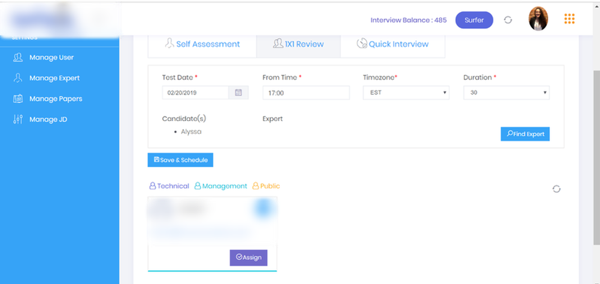Click the Test Date input field

(x=195, y=93)
